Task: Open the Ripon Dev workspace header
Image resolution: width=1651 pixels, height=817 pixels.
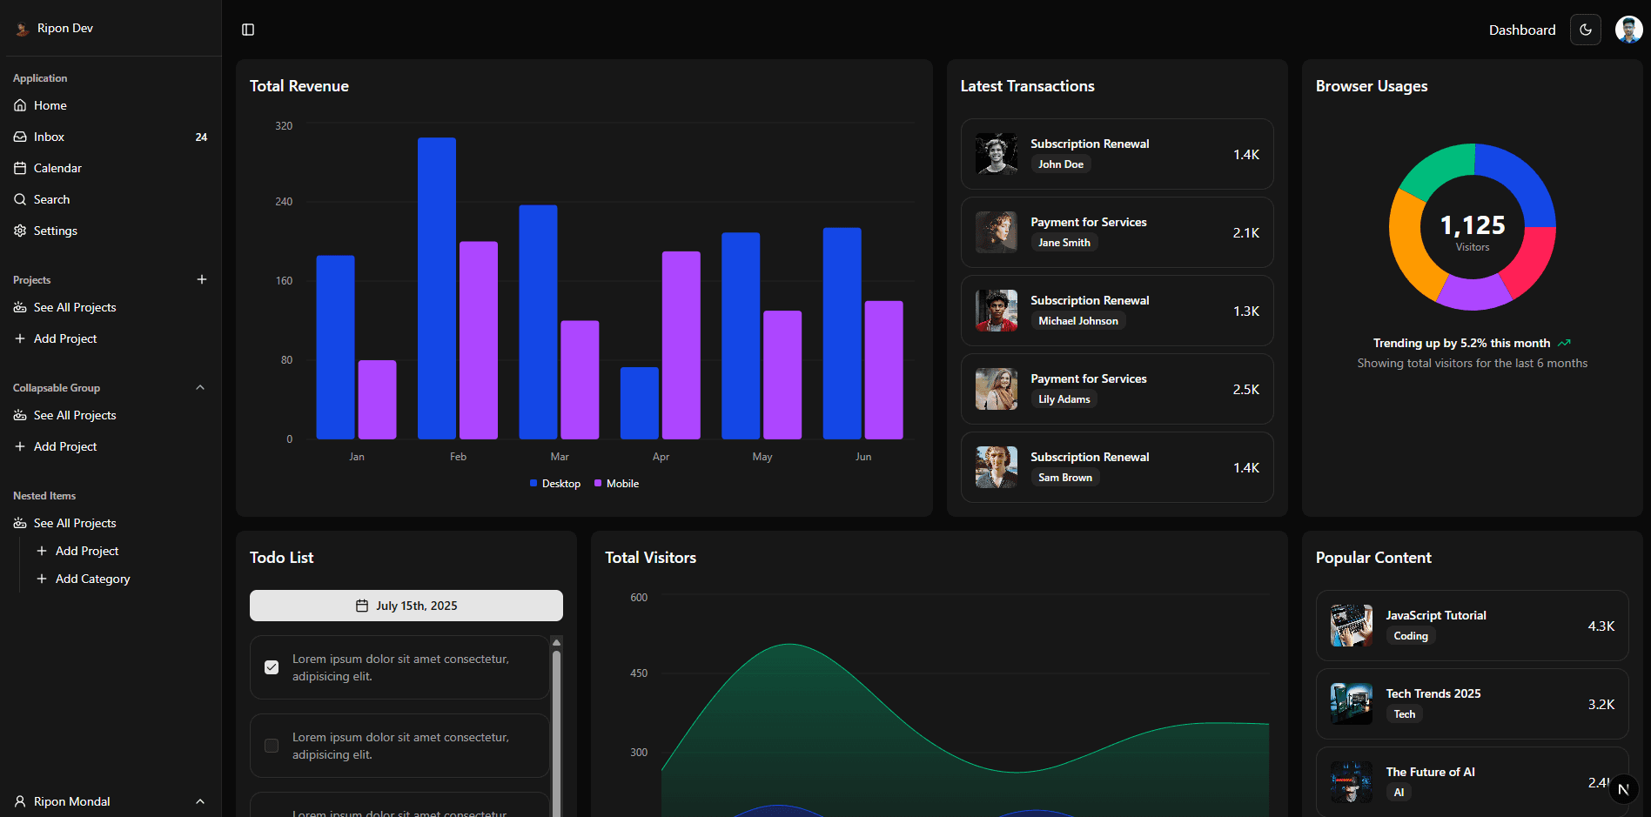Action: click(x=65, y=28)
